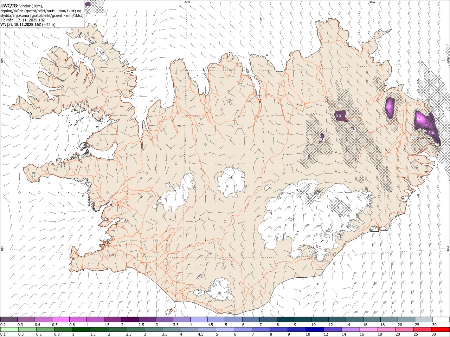The height and width of the screenshot is (337, 450).
Task: Click the 0.1 label in the lower legend row
Action: (3, 335)
